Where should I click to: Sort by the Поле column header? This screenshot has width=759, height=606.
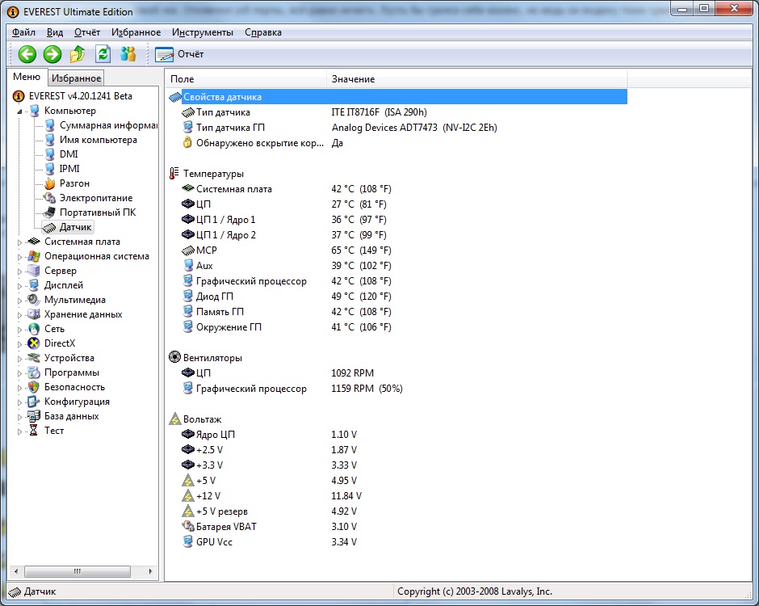pos(246,79)
